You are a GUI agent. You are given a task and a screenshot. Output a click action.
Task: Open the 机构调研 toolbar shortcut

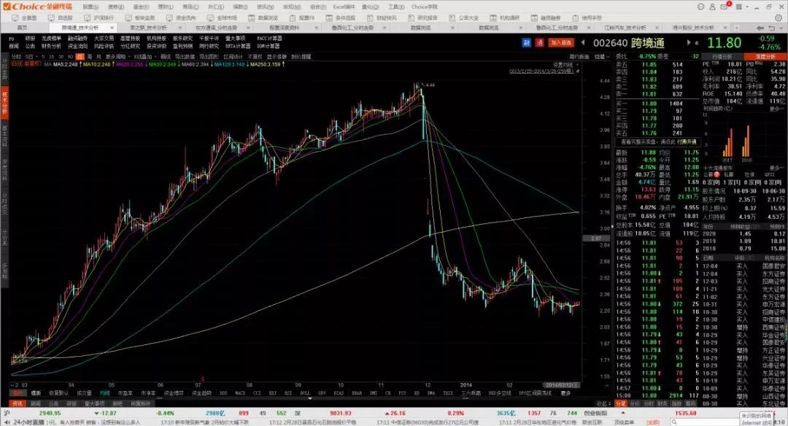coord(505,18)
